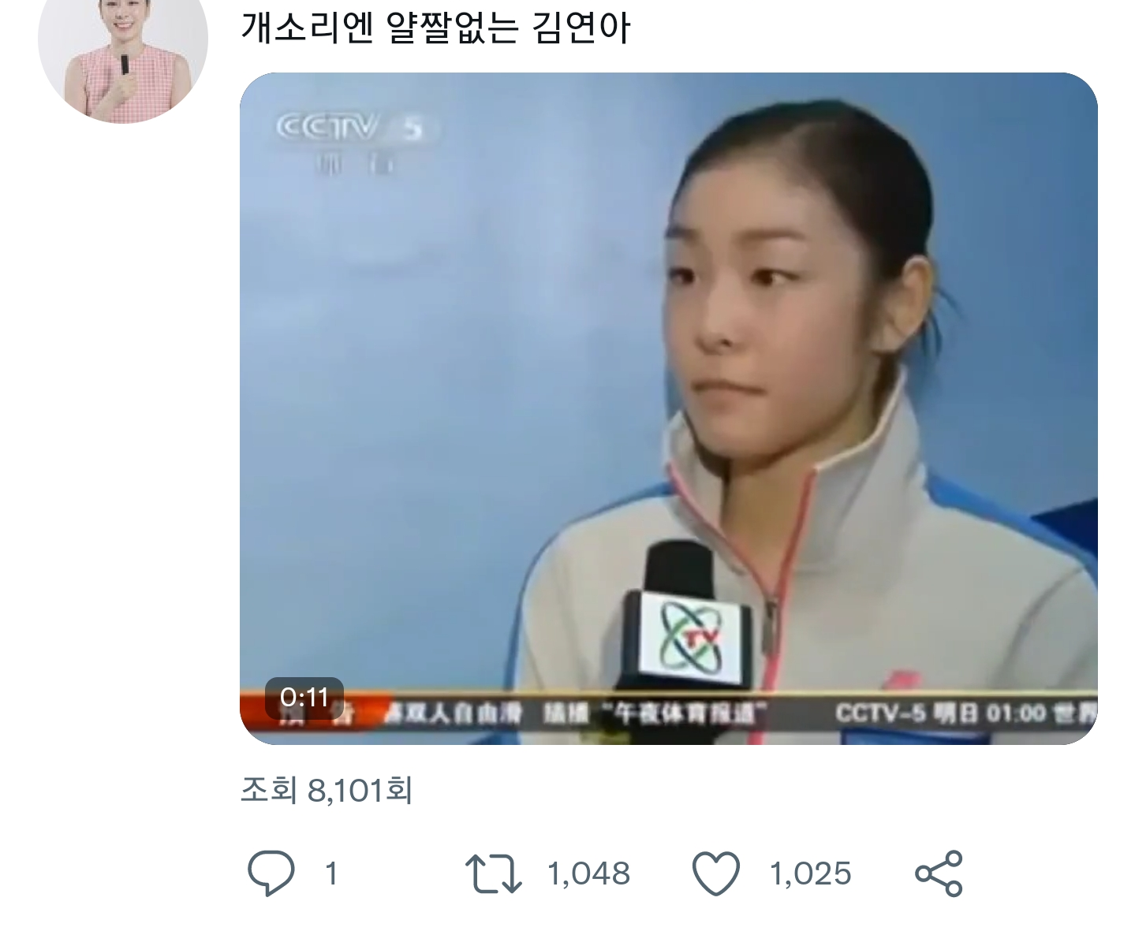The height and width of the screenshot is (931, 1135).
Task: Click the CCTV 5 logo watermark in video
Action: [x=349, y=142]
